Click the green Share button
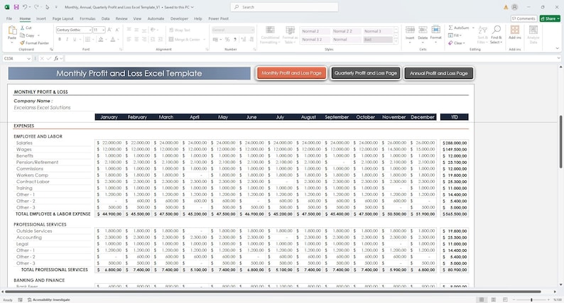 pos(550,18)
